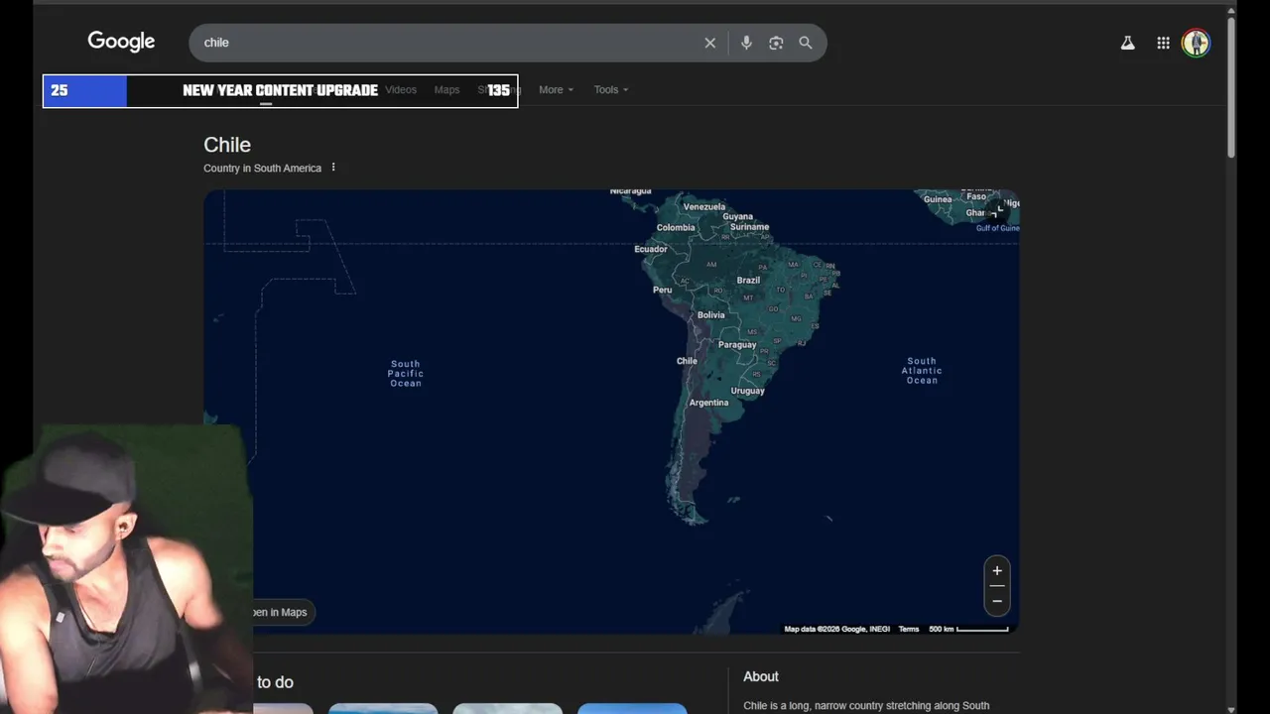Click the Chile label on the map

[687, 361]
